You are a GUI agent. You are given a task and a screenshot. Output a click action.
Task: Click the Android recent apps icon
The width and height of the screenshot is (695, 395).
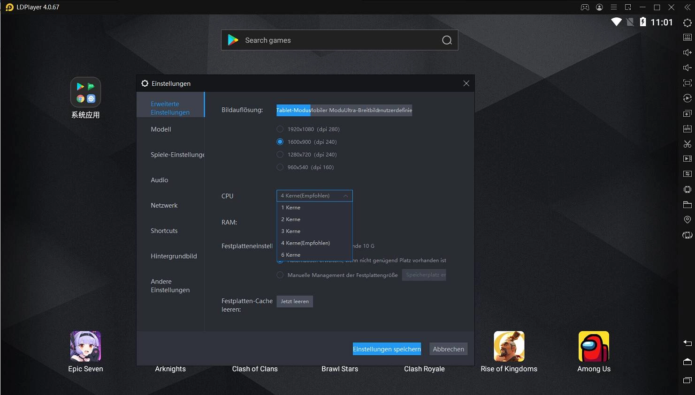click(687, 380)
